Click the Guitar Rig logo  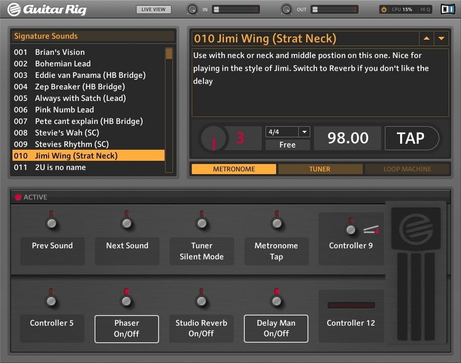[x=47, y=9]
